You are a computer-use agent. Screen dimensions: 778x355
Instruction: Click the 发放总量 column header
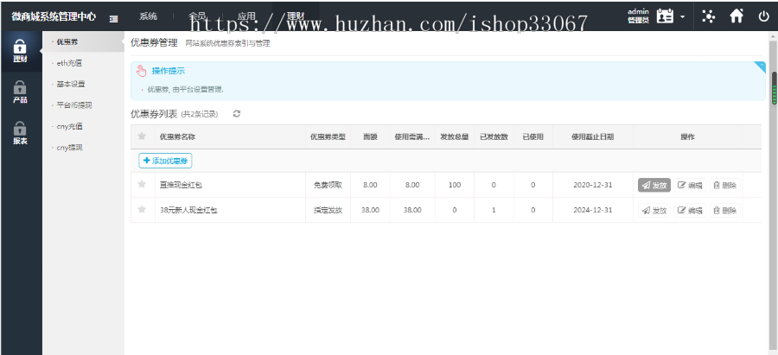coord(455,136)
